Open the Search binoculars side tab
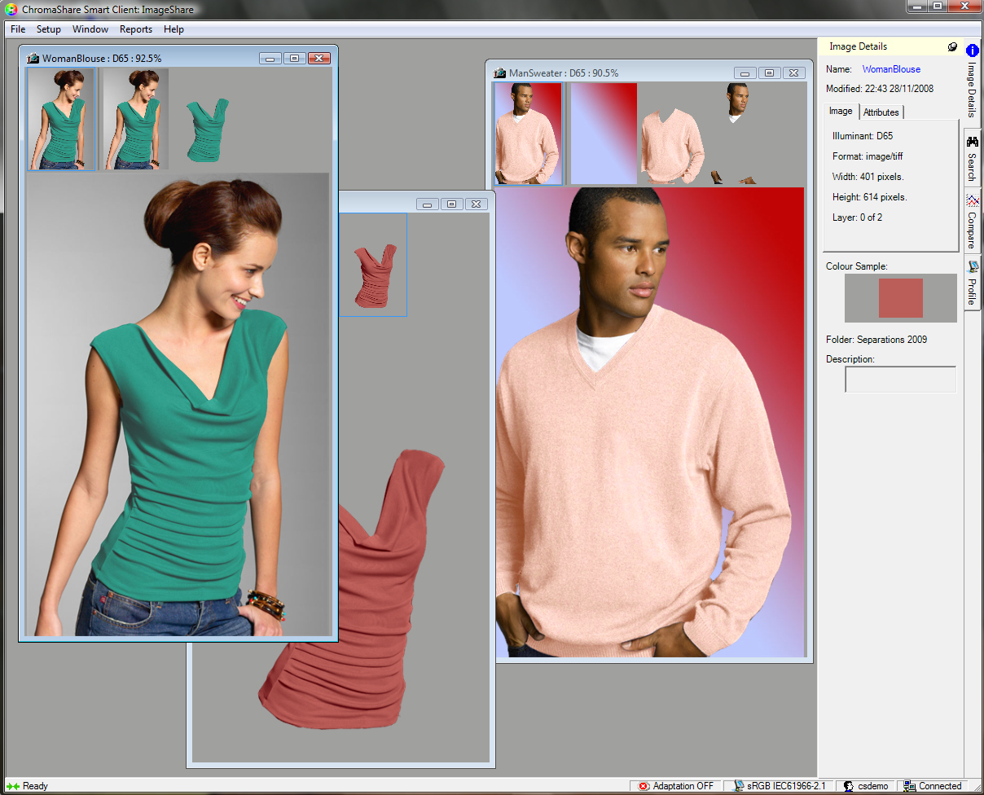 (x=972, y=142)
